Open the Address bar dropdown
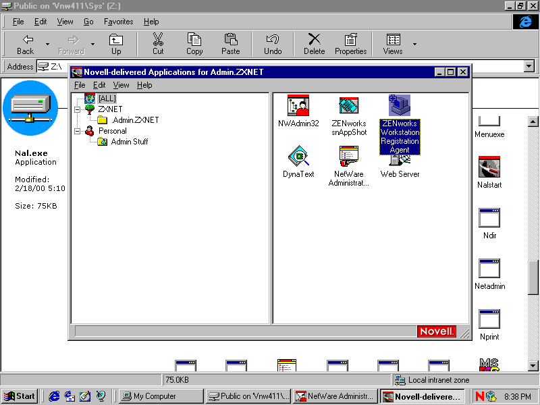The height and width of the screenshot is (405, 540). tap(529, 66)
